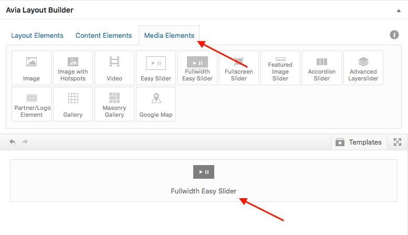The width and height of the screenshot is (408, 235).
Task: Select the Easy Slider element
Action: 156,68
